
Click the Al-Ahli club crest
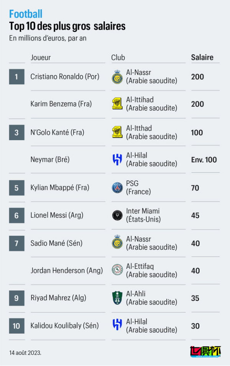click(117, 298)
